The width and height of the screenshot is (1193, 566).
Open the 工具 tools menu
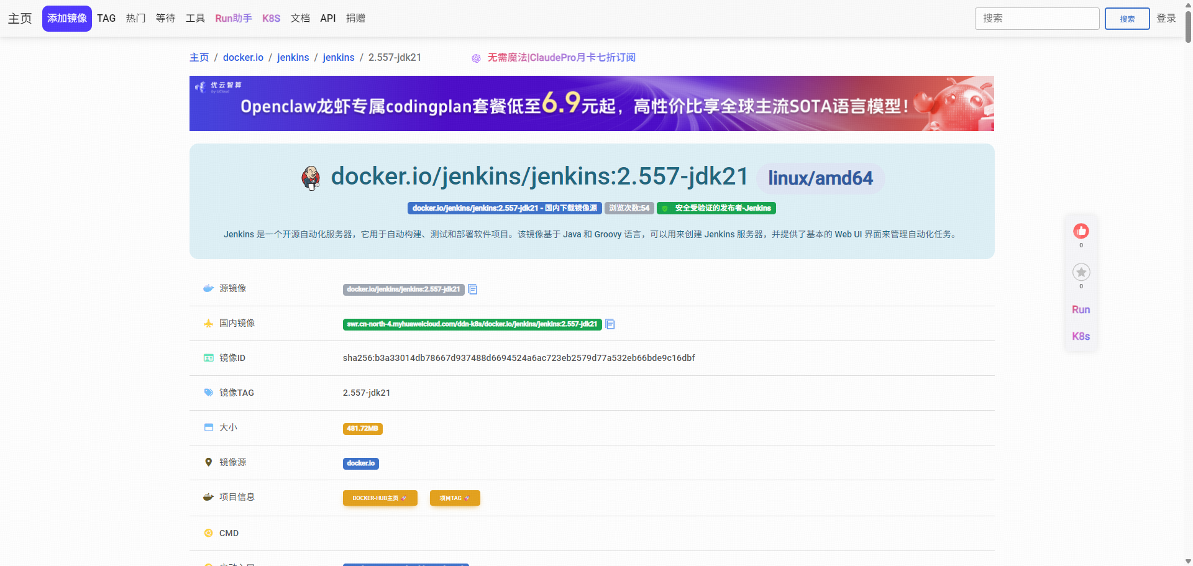click(196, 19)
